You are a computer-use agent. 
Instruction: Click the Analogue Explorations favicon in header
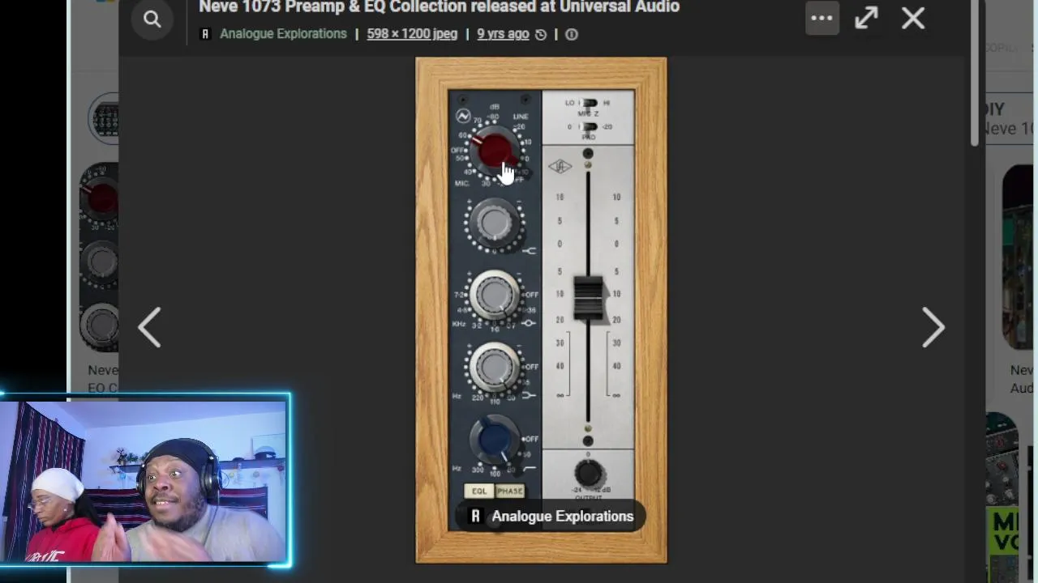coord(205,34)
